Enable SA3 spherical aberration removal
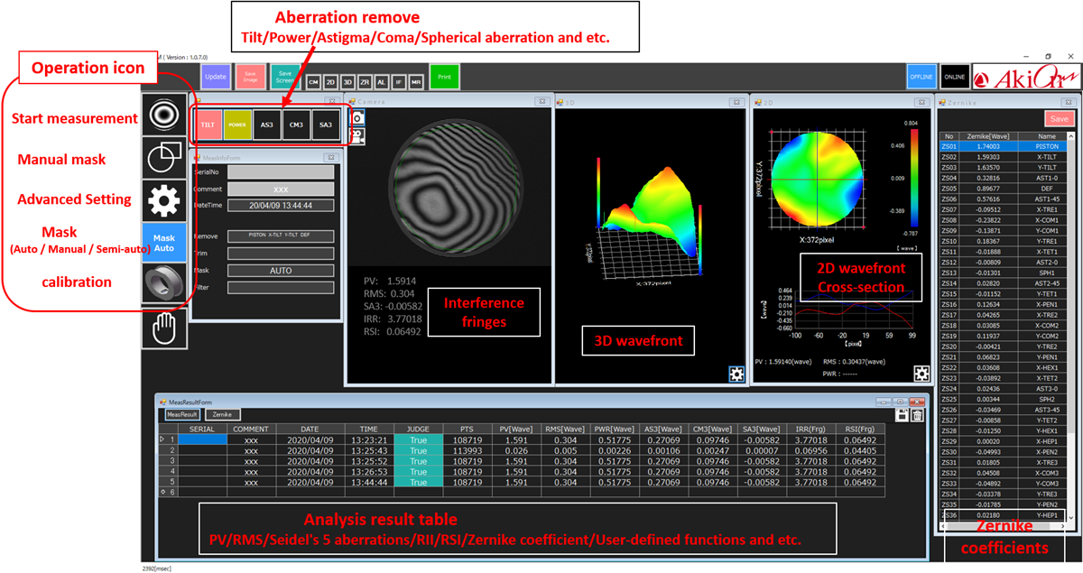This screenshot has height=573, width=1083. pyautogui.click(x=326, y=124)
